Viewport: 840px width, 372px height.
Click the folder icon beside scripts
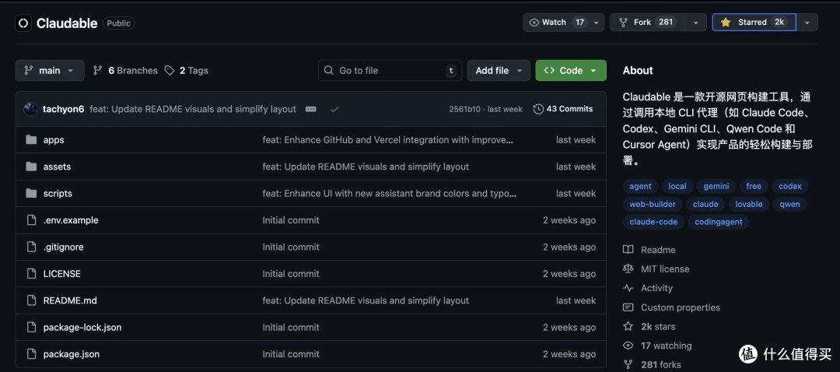[x=31, y=194]
